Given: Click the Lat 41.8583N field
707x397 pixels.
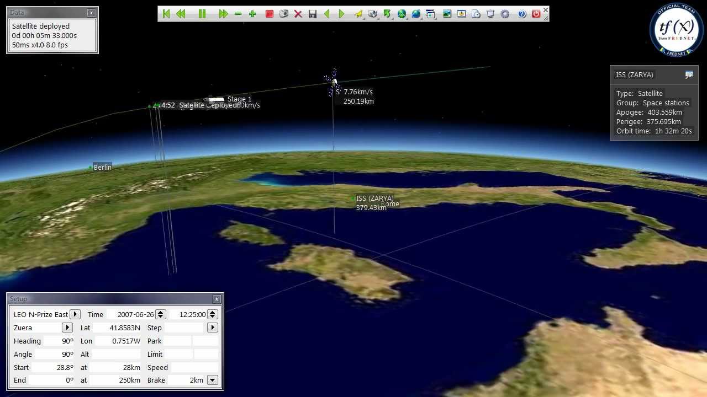Looking at the screenshot, I should pos(117,328).
